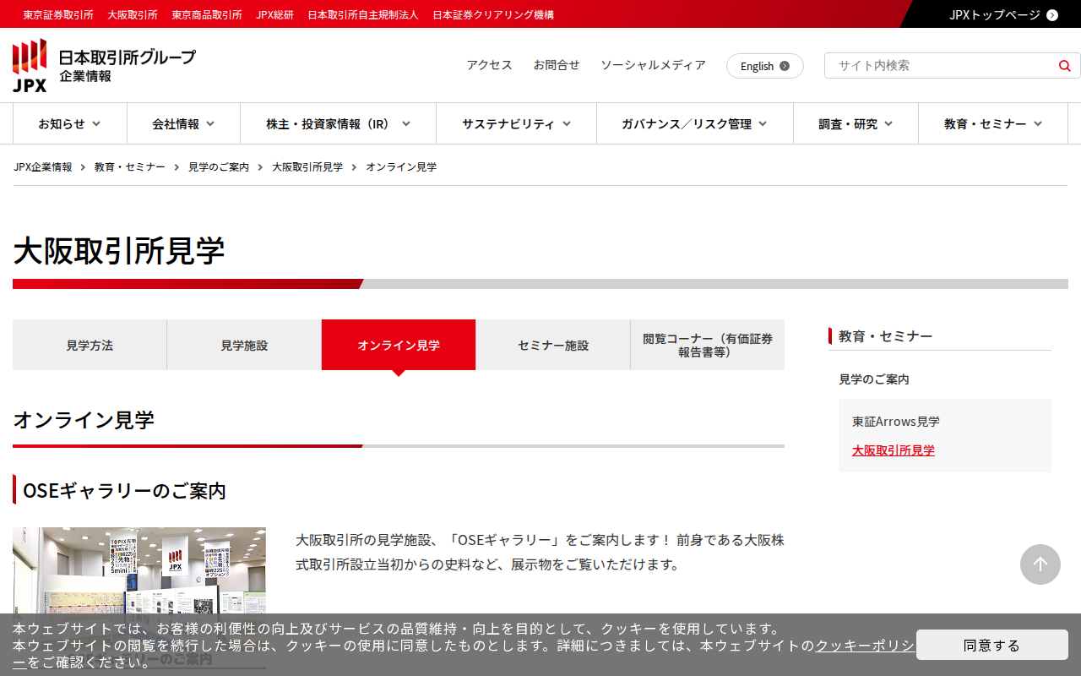Open the 閲覧コーナー（有価証券報告書等） tab
The height and width of the screenshot is (676, 1081).
(708, 345)
